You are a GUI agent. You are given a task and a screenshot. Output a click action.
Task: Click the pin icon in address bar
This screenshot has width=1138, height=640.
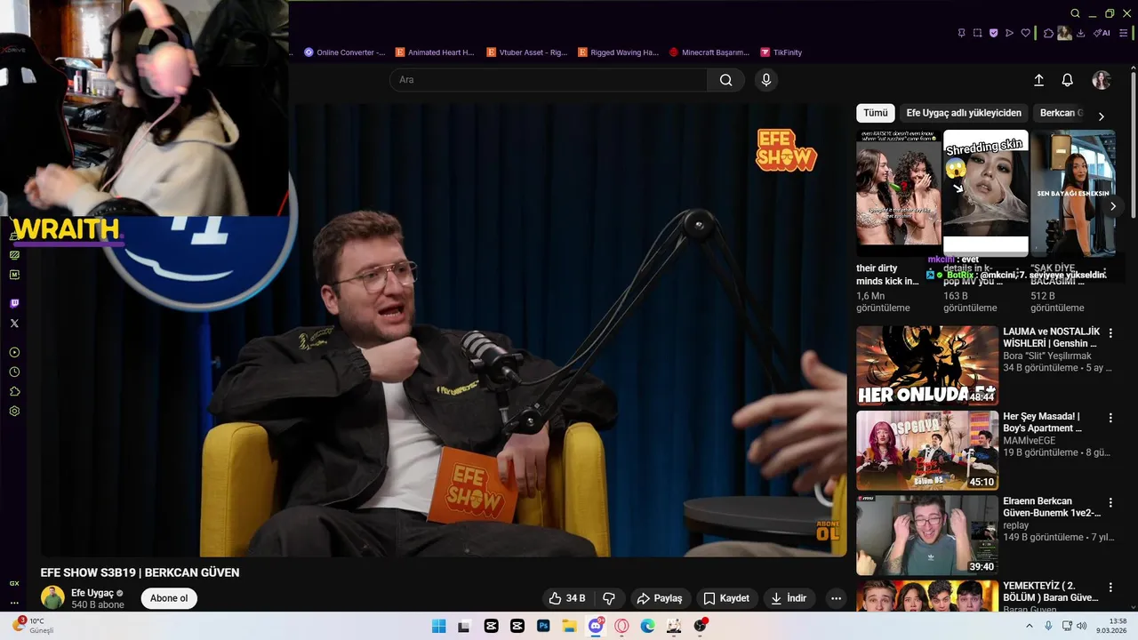click(961, 33)
